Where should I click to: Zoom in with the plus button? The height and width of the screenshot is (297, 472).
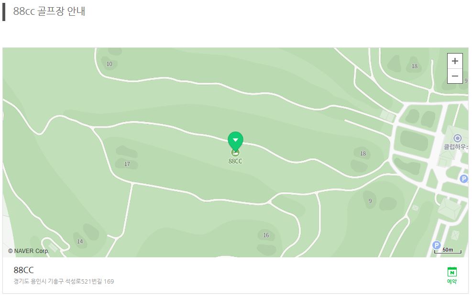pos(454,61)
